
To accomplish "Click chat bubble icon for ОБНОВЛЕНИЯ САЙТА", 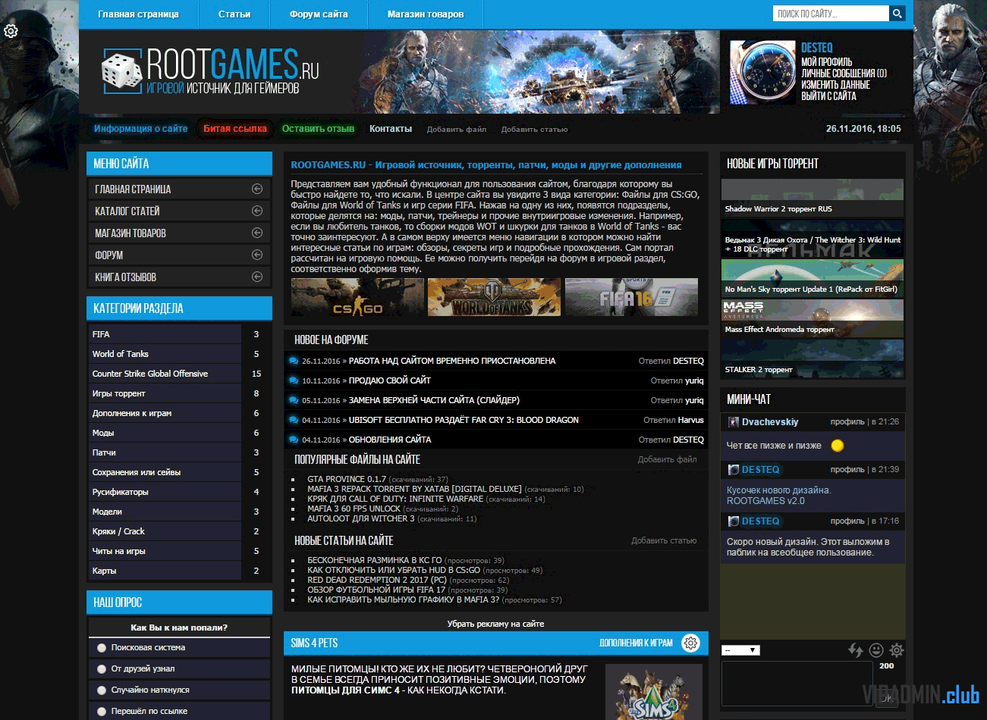I will (294, 440).
